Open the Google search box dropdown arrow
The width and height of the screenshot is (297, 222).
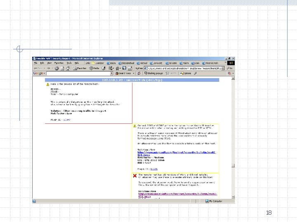click(111, 73)
